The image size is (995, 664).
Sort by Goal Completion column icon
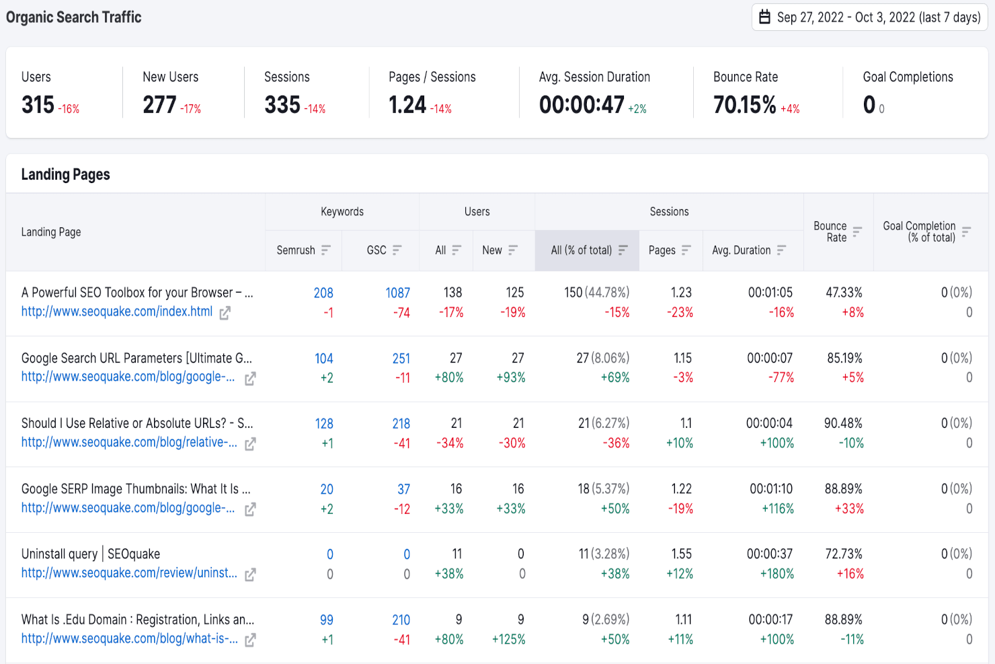pos(966,232)
